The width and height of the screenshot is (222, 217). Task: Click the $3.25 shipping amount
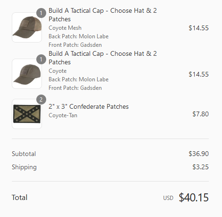[200, 167]
